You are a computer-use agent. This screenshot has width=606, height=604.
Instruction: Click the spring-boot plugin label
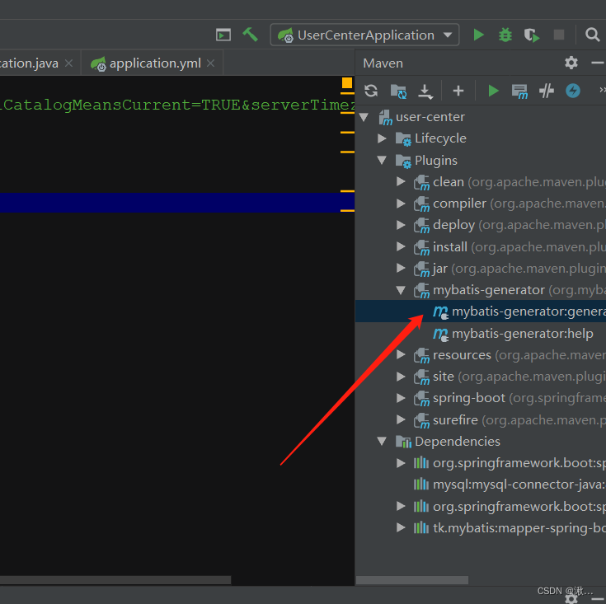(x=469, y=398)
